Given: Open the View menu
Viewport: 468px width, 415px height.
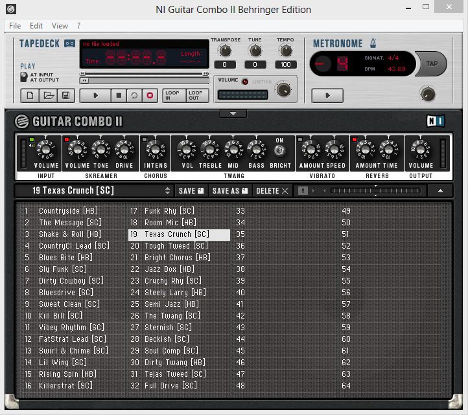Looking at the screenshot, I should [x=60, y=26].
